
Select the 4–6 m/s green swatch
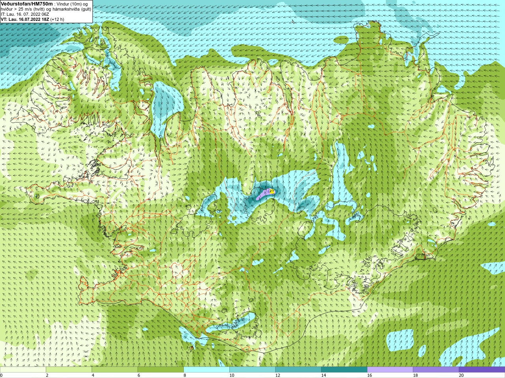click(114, 370)
